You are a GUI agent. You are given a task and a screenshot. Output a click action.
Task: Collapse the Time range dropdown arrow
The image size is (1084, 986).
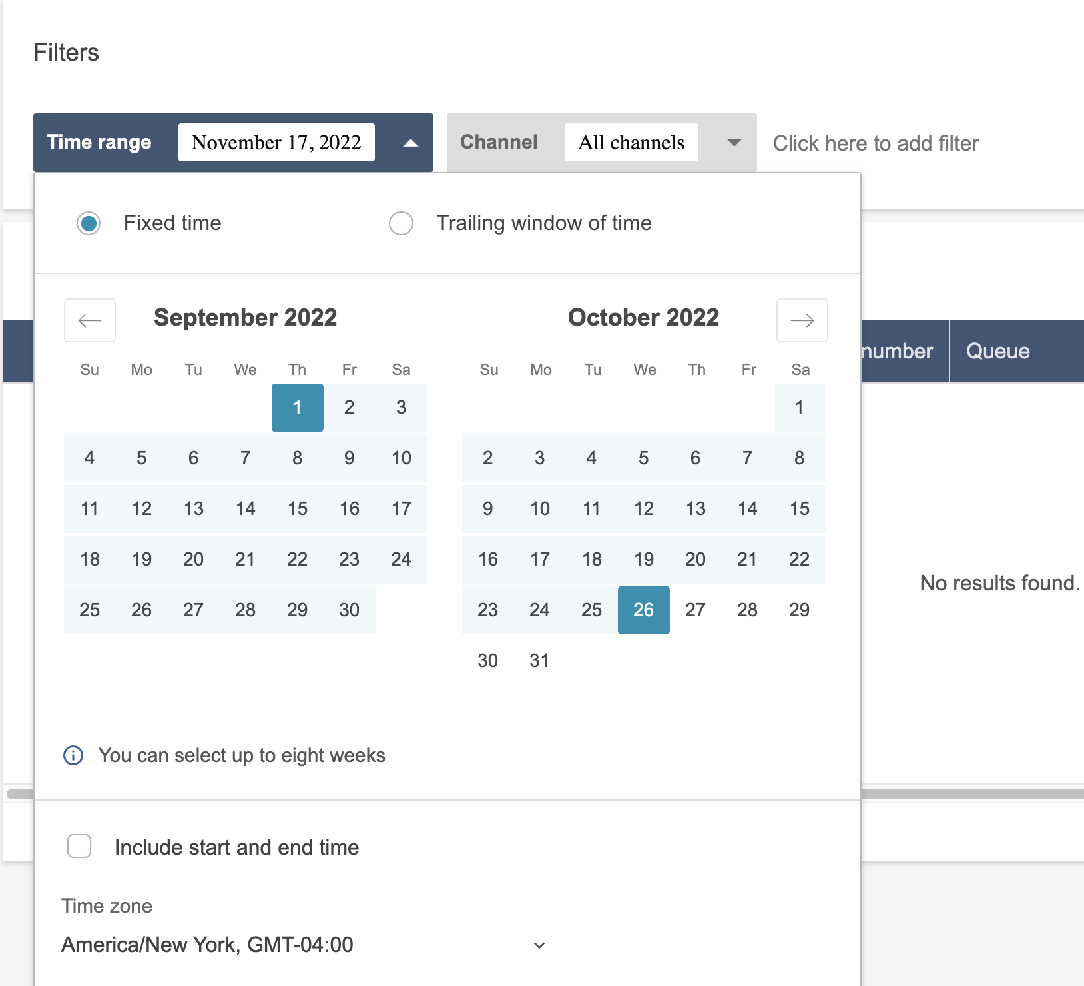pos(411,143)
